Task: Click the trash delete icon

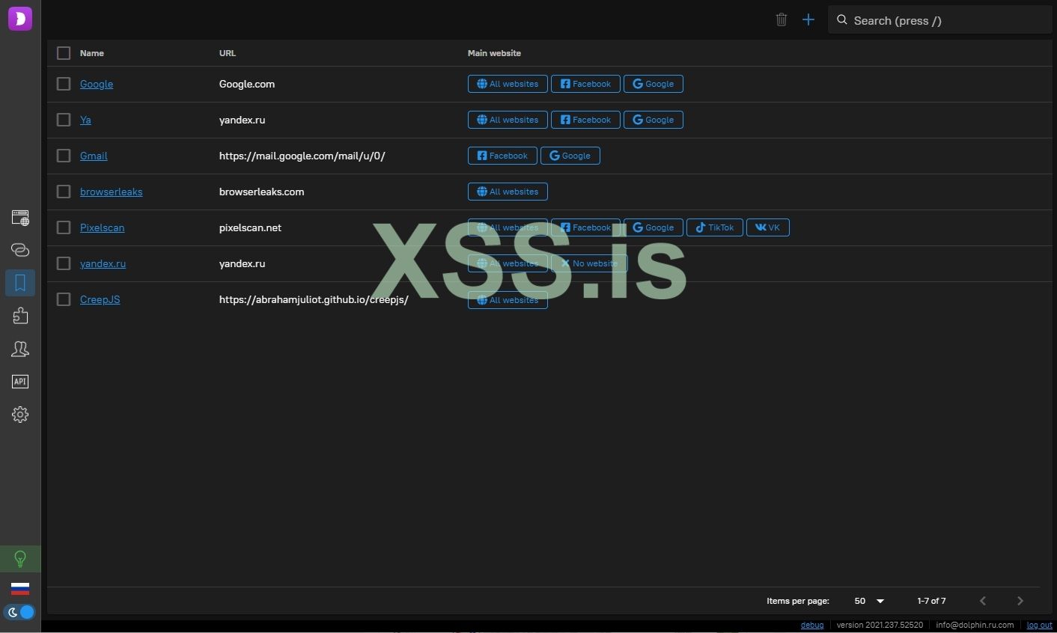Action: pyautogui.click(x=782, y=19)
